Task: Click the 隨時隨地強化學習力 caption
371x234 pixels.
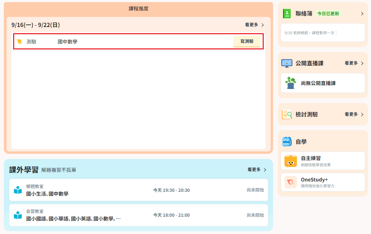Action: [x=317, y=186]
